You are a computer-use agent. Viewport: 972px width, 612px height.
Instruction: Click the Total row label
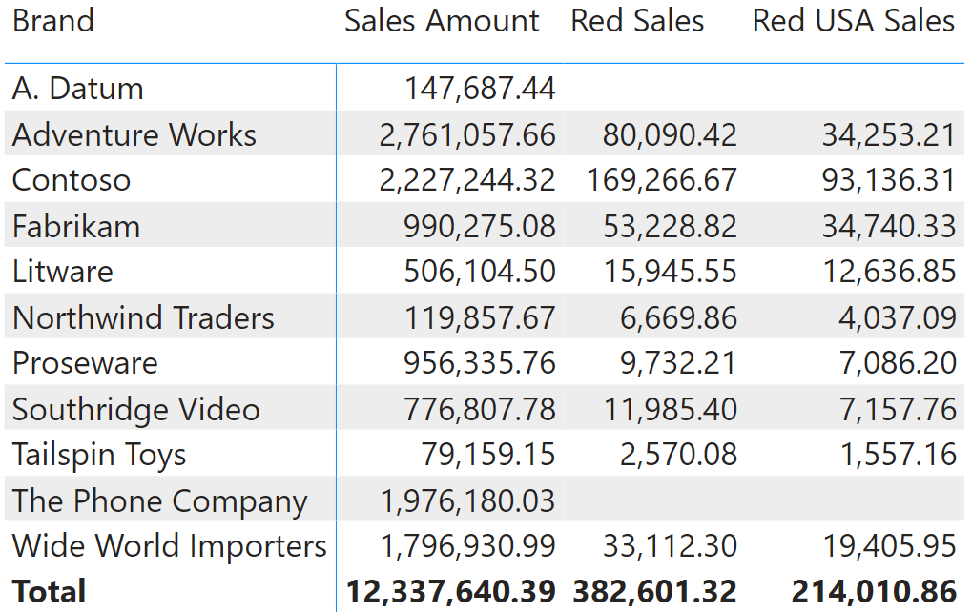[49, 592]
